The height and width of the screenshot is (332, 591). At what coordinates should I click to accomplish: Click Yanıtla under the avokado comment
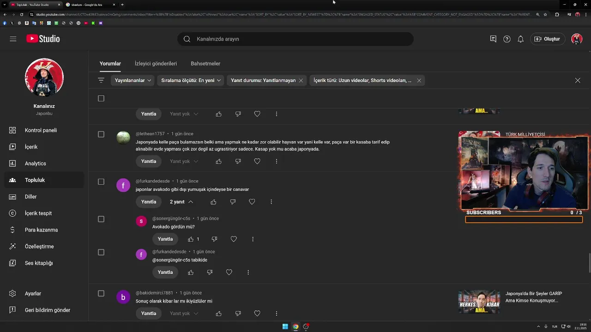tap(149, 202)
